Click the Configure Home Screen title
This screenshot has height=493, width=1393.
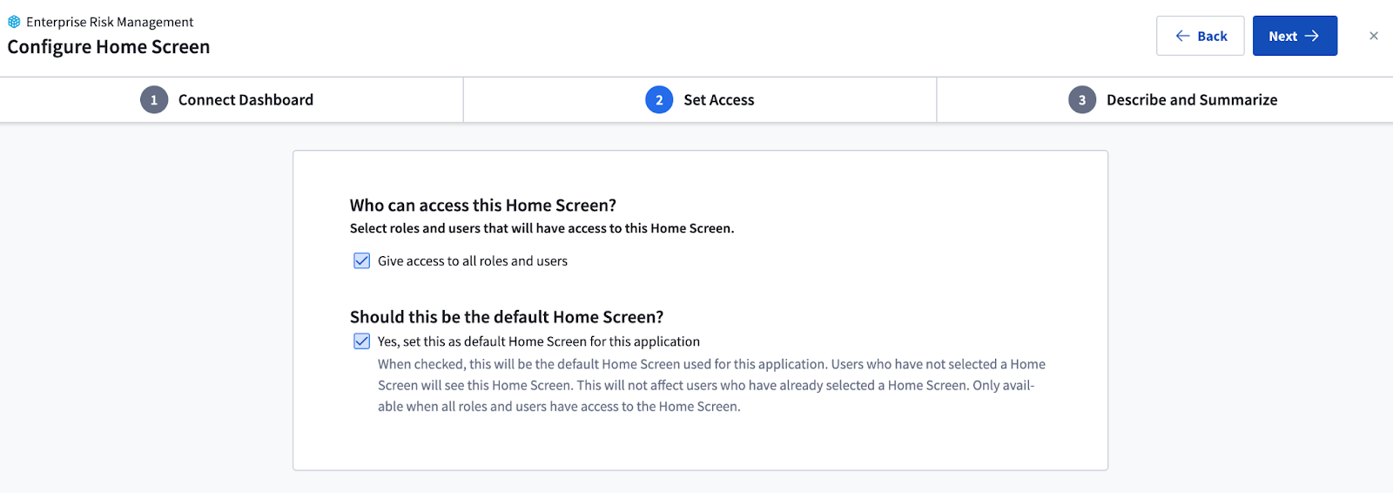[109, 47]
